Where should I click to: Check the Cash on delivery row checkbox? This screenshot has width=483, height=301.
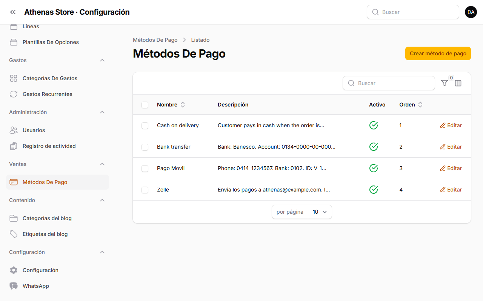coord(145,126)
